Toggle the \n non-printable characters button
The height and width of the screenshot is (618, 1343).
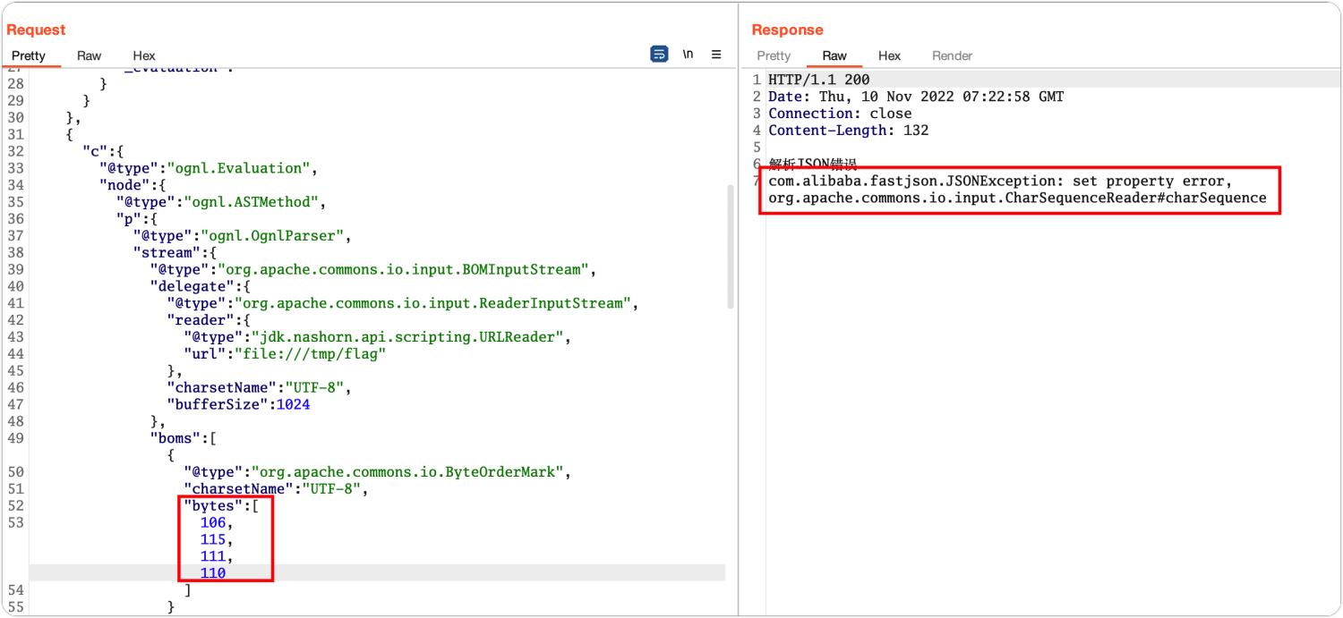[x=688, y=55]
